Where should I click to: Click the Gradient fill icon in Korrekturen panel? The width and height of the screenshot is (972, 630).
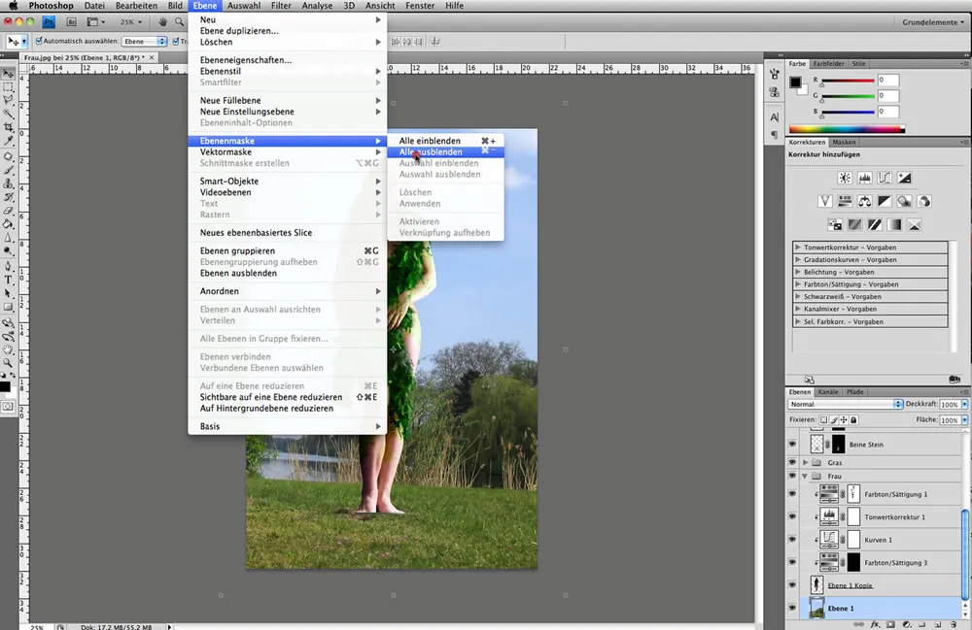pos(894,225)
